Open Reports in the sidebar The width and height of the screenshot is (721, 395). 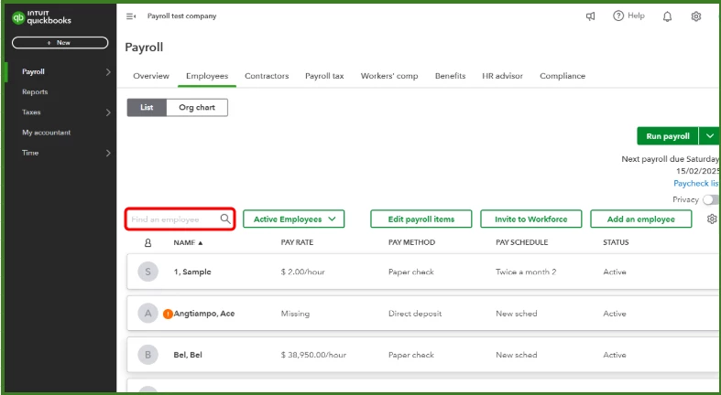point(35,91)
